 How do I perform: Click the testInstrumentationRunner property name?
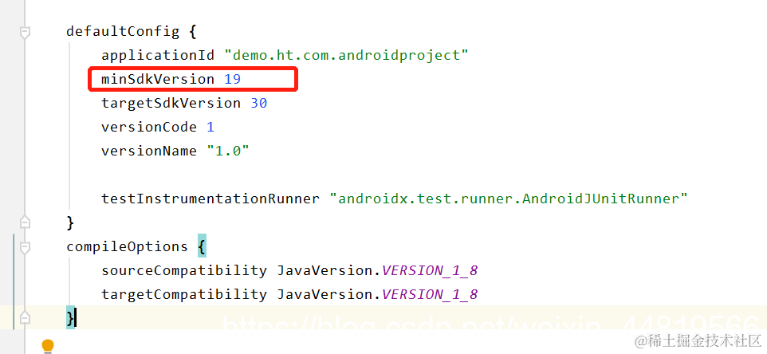pyautogui.click(x=210, y=199)
